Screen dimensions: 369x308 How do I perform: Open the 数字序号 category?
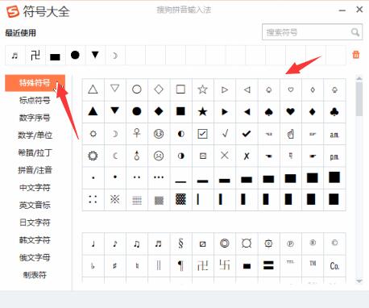pyautogui.click(x=35, y=118)
